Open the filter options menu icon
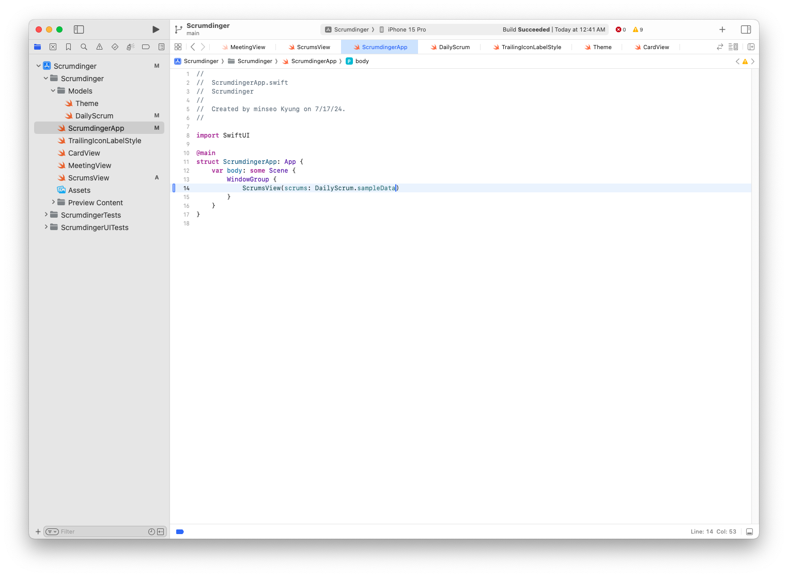The width and height of the screenshot is (788, 577). (x=52, y=532)
